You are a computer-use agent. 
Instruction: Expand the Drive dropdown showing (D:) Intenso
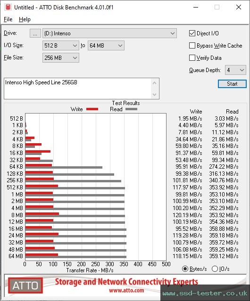pyautogui.click(x=109, y=33)
